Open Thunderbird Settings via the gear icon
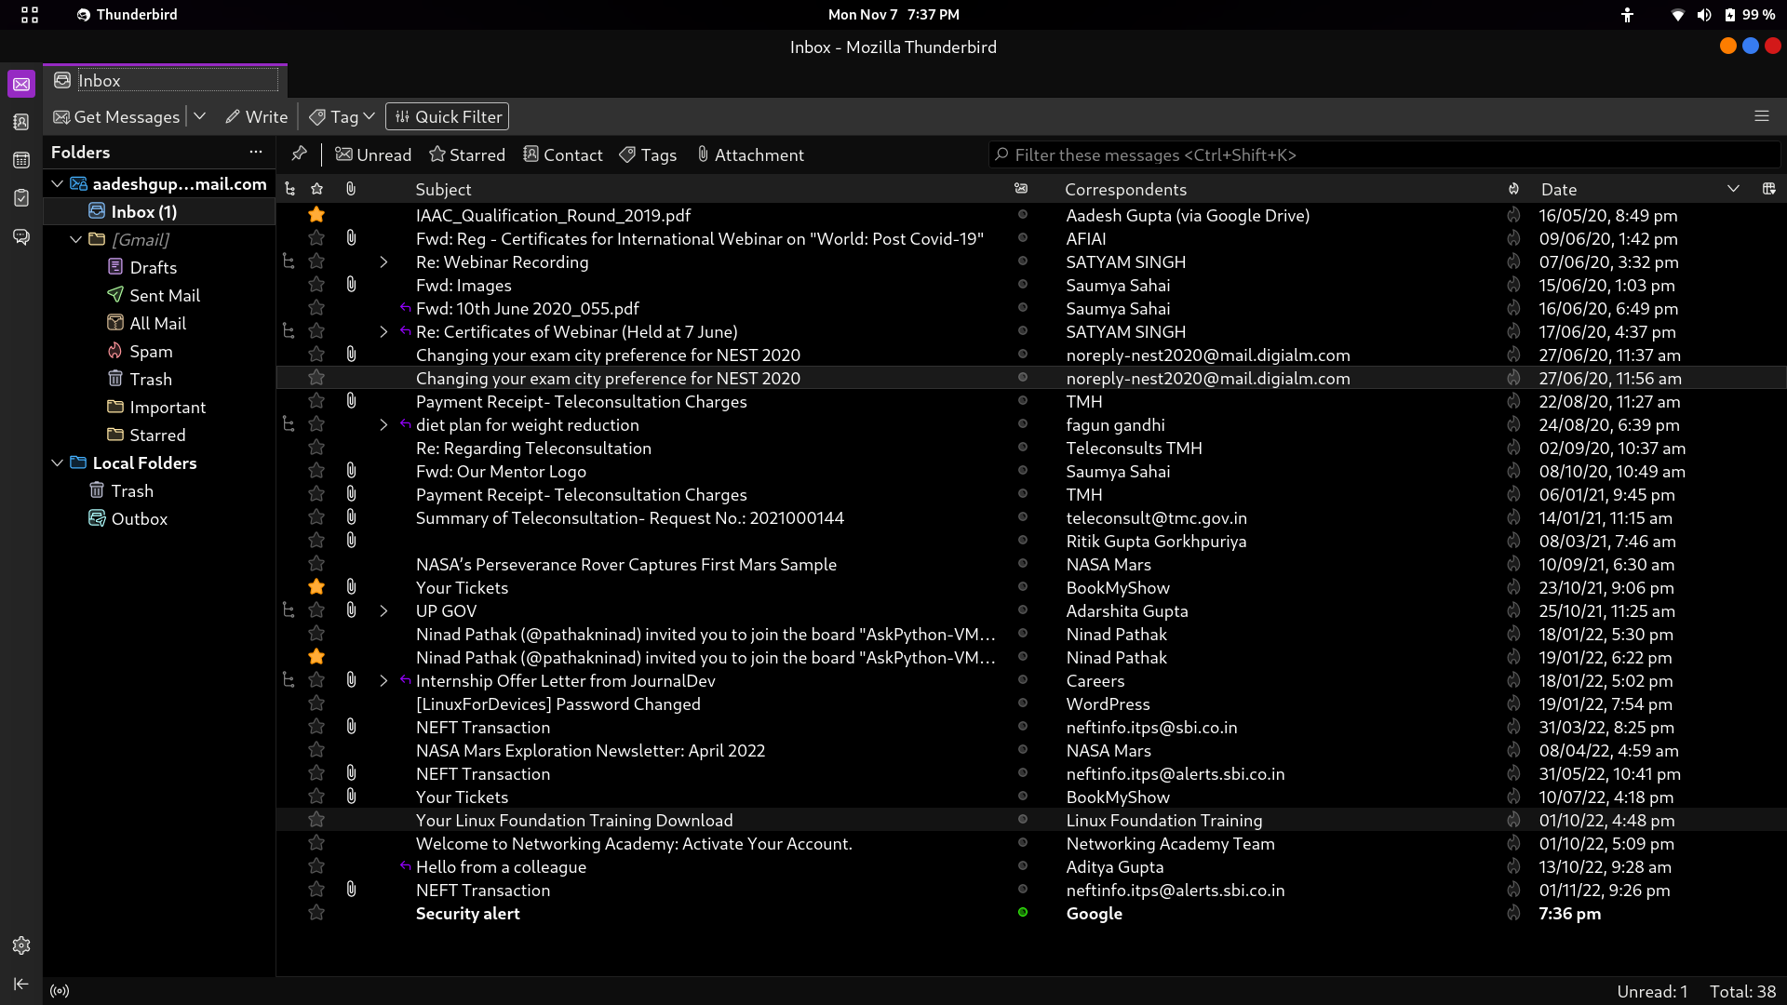Viewport: 1787px width, 1005px height. (x=20, y=945)
